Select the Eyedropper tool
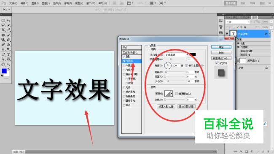The image size is (274, 154). [x=8, y=30]
